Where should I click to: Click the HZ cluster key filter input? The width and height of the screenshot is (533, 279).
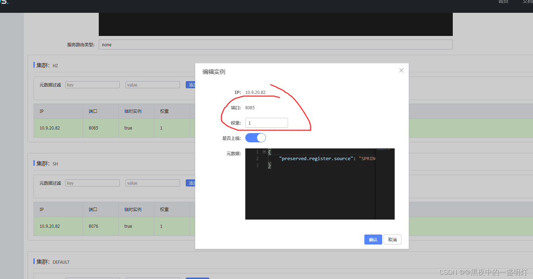pos(92,85)
